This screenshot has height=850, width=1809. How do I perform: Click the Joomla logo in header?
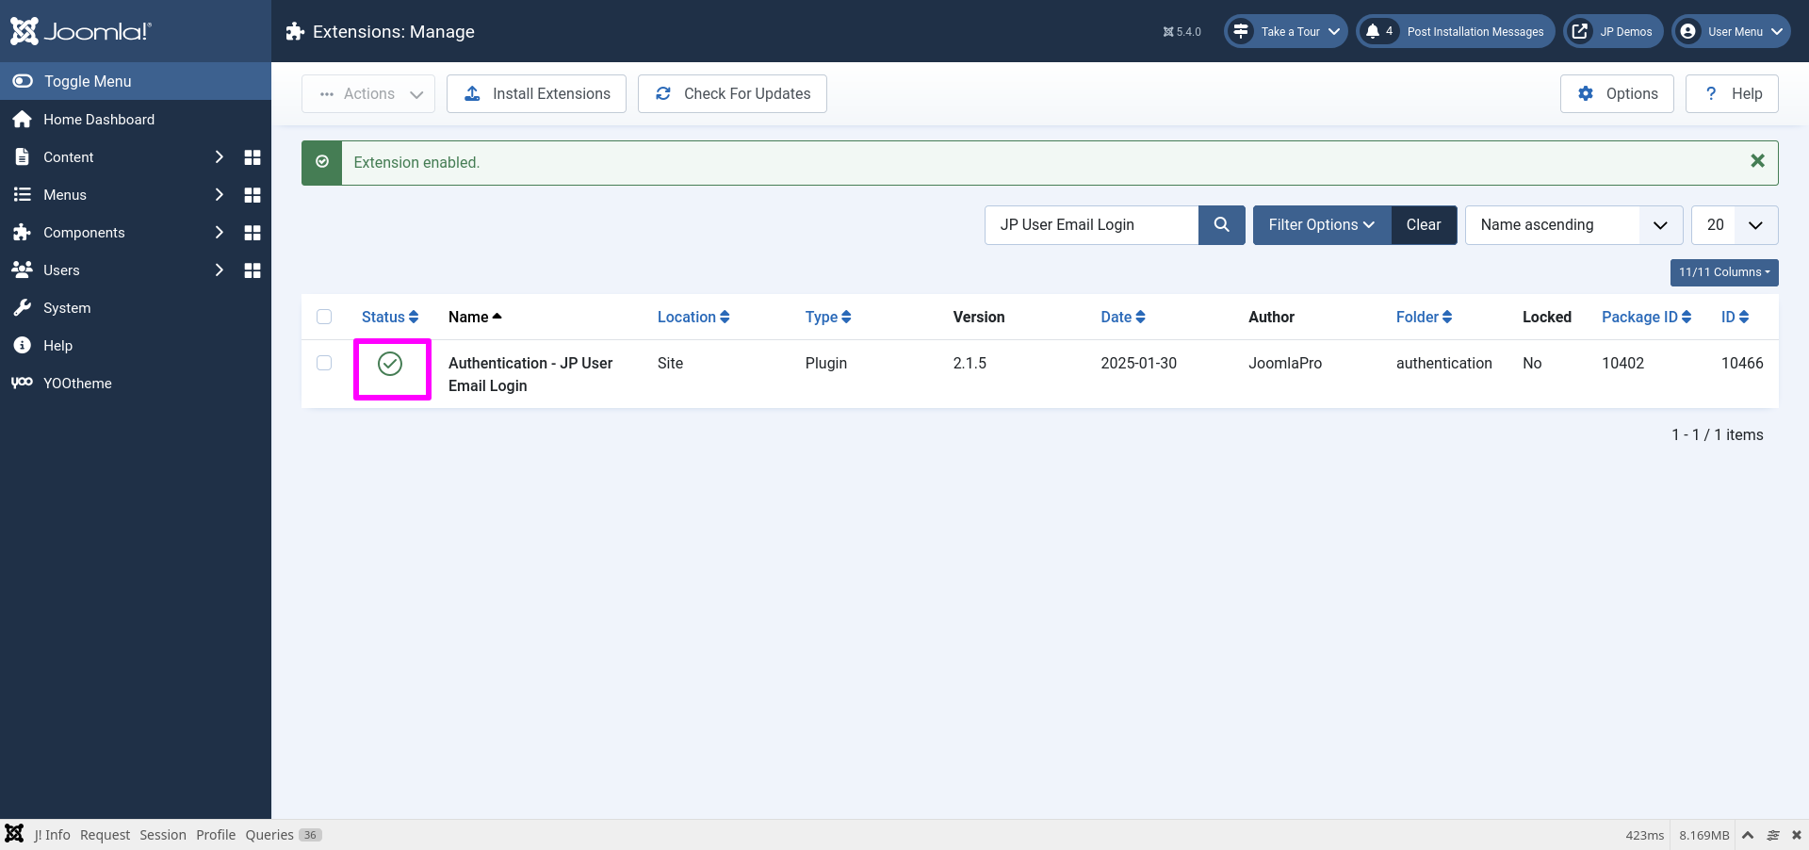[x=81, y=31]
